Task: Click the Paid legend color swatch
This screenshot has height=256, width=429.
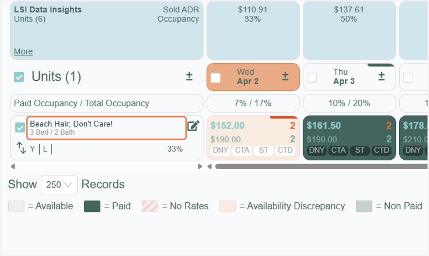Action: pos(92,206)
